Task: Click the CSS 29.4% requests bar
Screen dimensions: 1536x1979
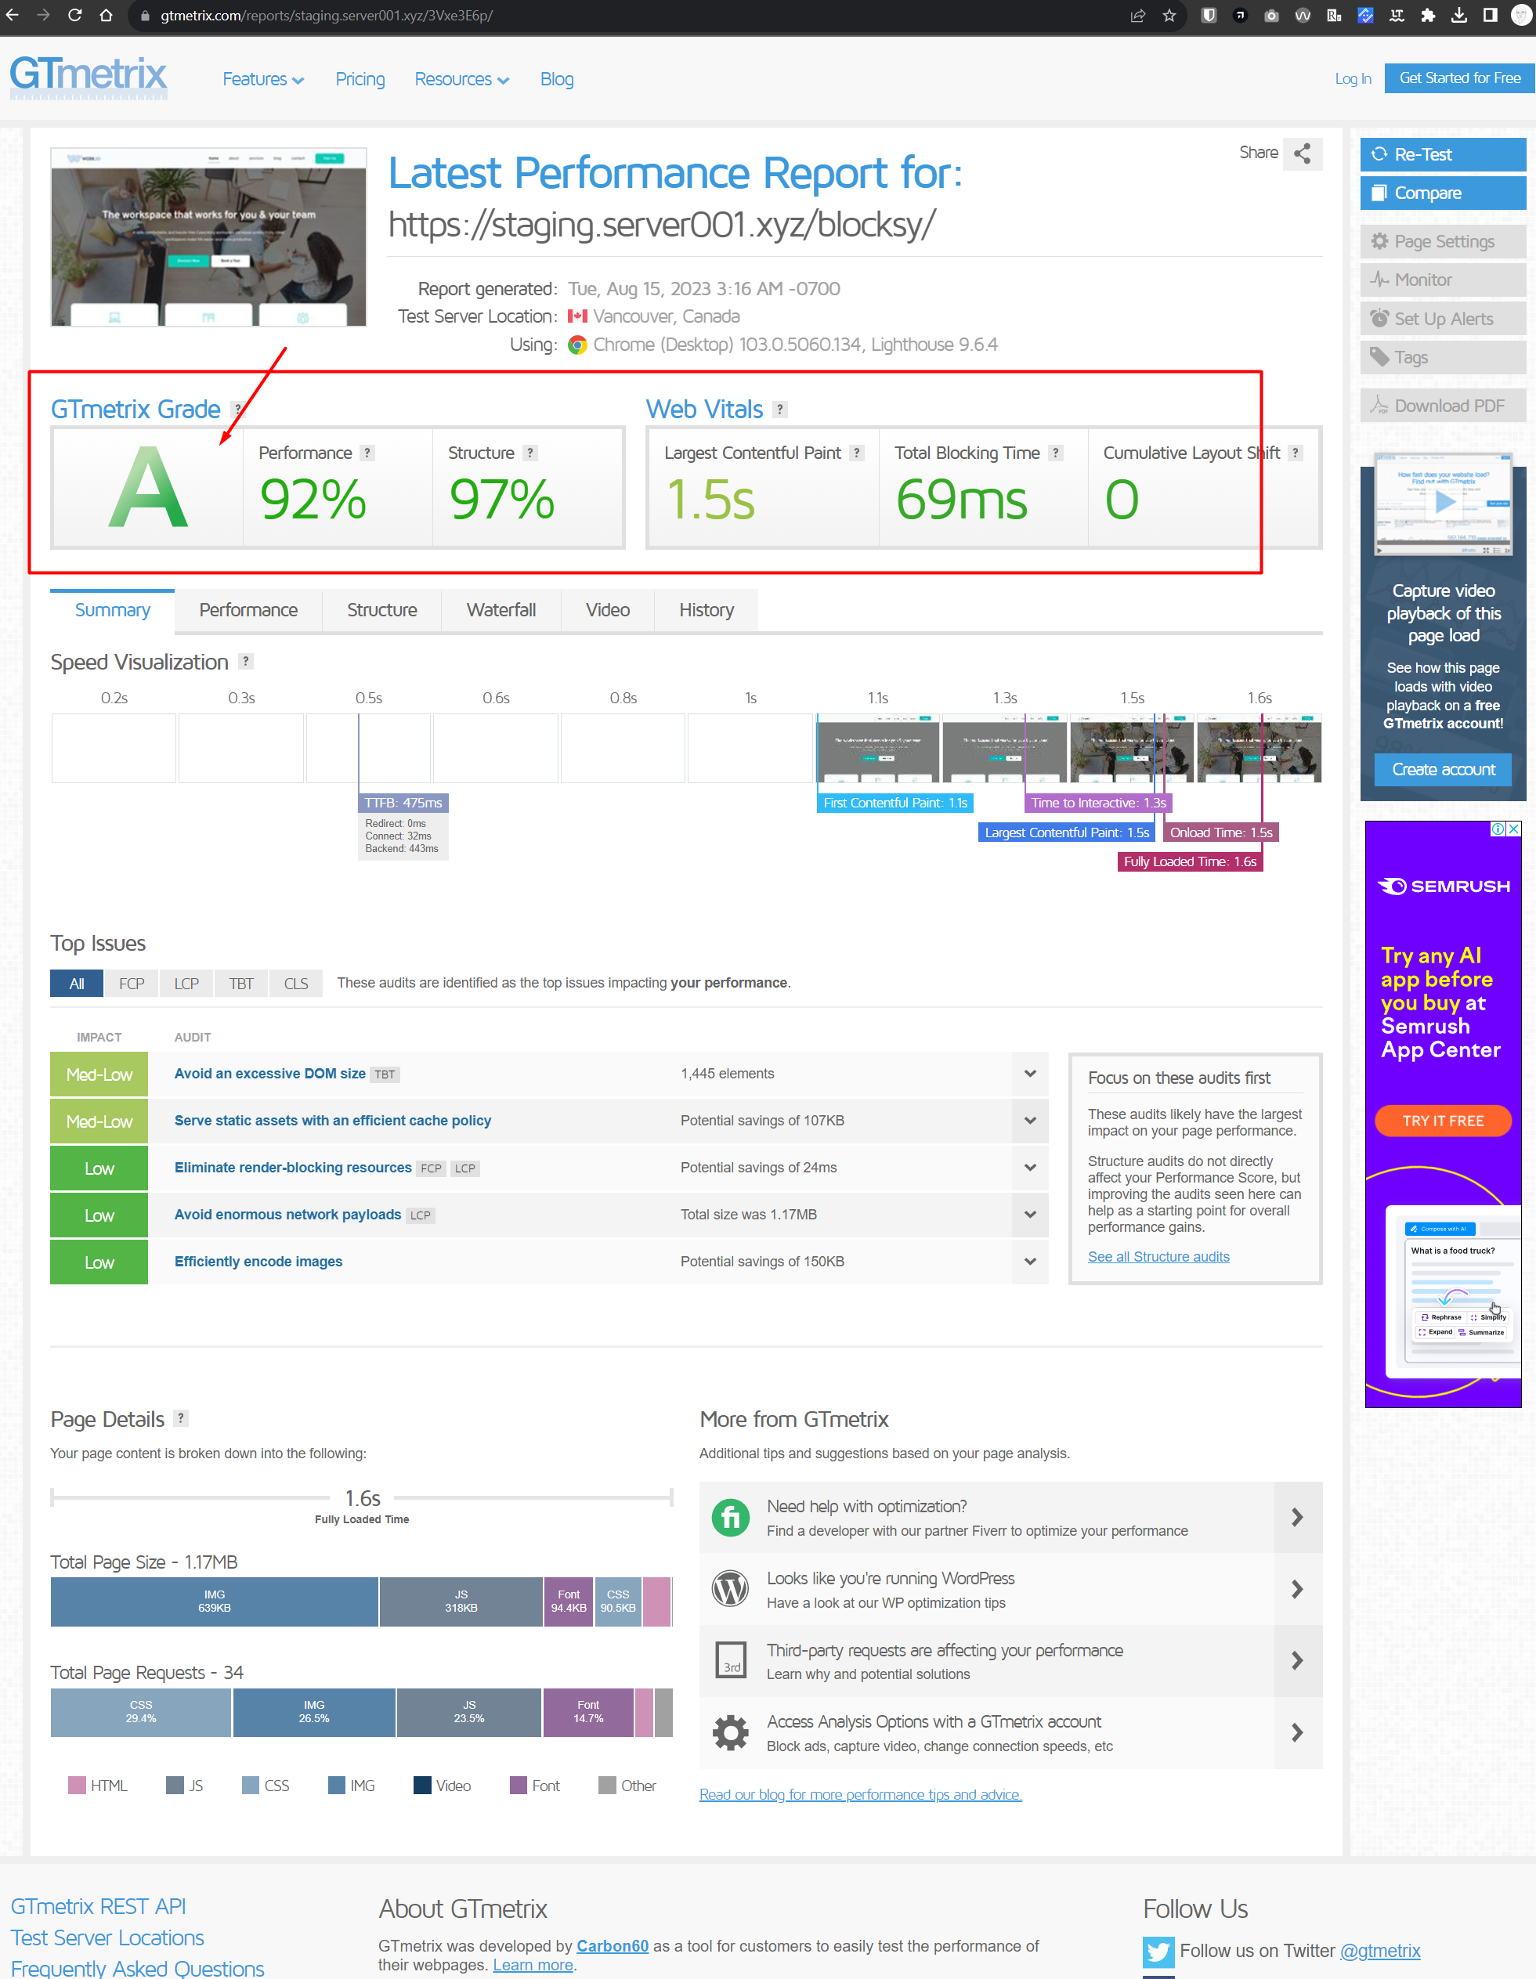Action: pos(141,1712)
